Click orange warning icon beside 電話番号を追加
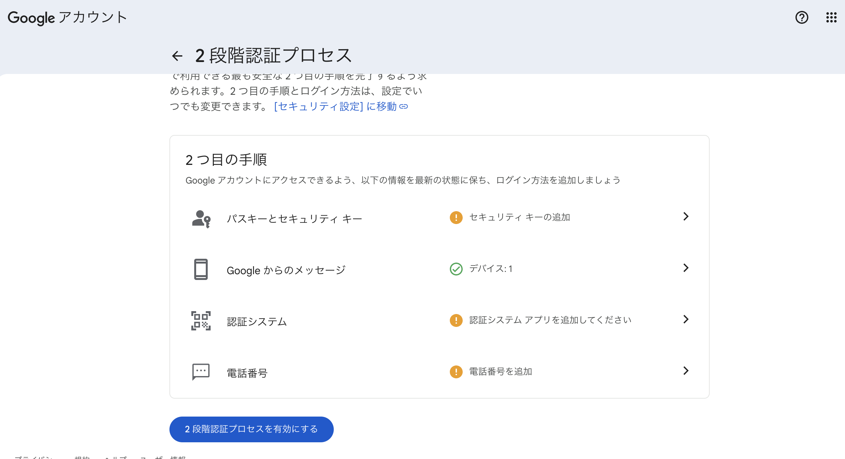845x459 pixels. point(456,372)
